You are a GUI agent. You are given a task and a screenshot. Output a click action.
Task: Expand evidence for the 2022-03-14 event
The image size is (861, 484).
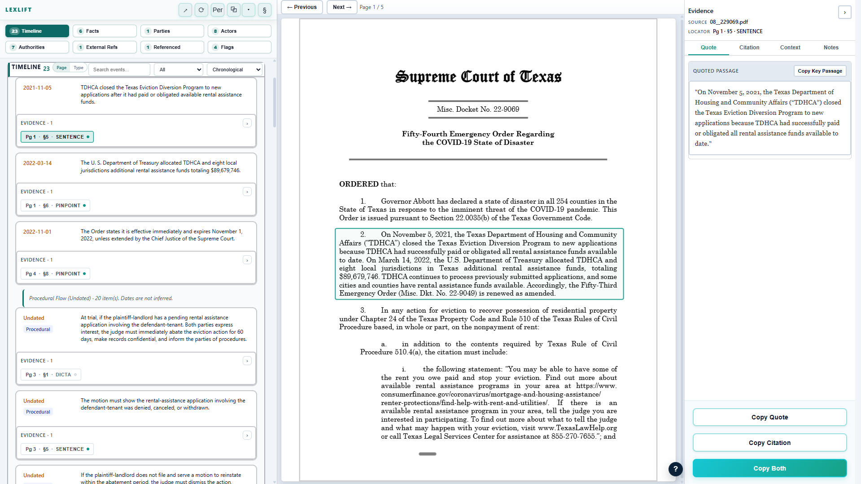click(247, 192)
